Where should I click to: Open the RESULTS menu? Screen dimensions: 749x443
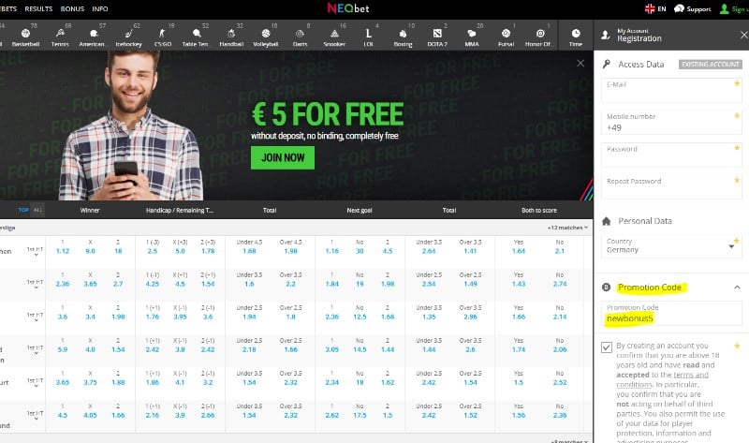[38, 8]
